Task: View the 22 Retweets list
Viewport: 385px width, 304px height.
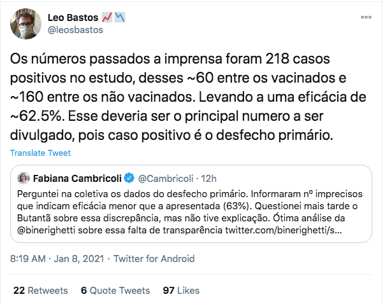Action: tap(41, 291)
